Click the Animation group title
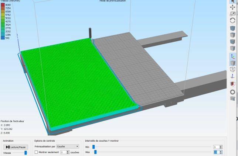Image resolution: width=238 pixels, height=156 pixels. (x=8, y=141)
